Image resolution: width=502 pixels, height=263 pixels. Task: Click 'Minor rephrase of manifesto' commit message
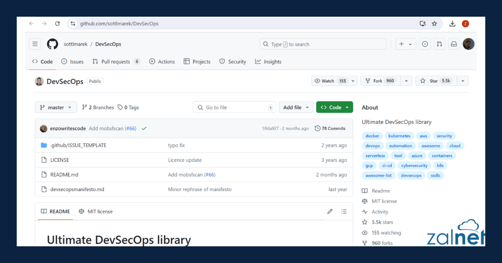[200, 189]
